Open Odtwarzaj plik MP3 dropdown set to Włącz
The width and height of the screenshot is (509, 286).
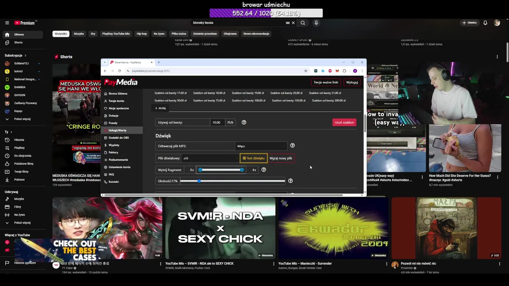261,146
